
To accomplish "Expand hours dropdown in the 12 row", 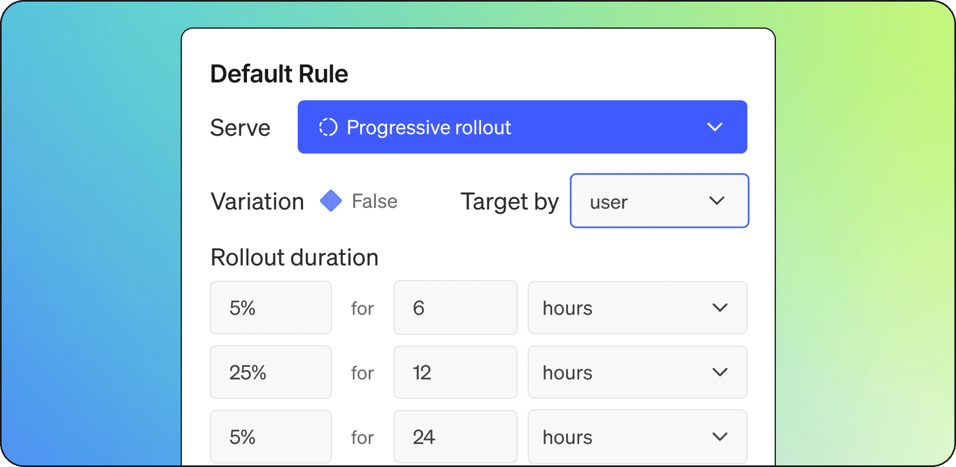I will tap(637, 372).
